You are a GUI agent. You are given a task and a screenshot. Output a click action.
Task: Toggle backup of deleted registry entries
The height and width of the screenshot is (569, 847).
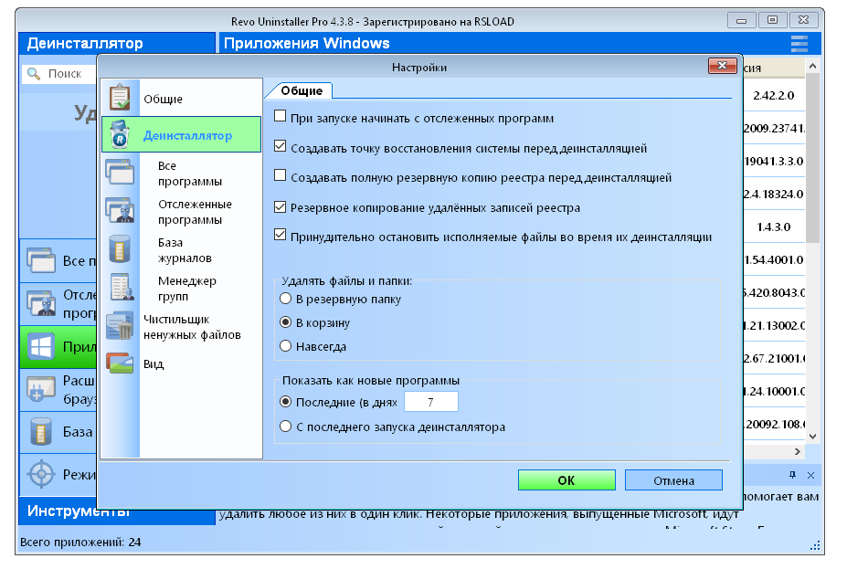(x=280, y=206)
